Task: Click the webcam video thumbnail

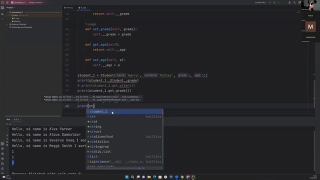Action: point(310,5)
